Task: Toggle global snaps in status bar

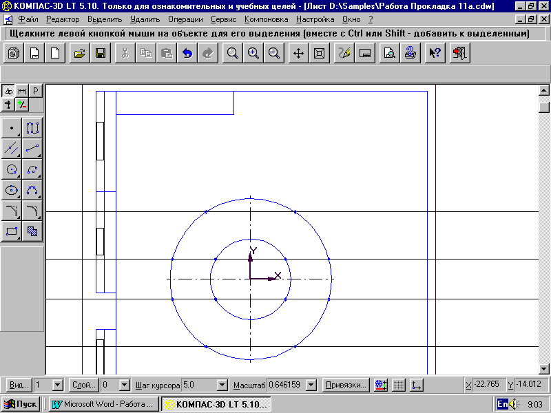Action: pos(381,385)
